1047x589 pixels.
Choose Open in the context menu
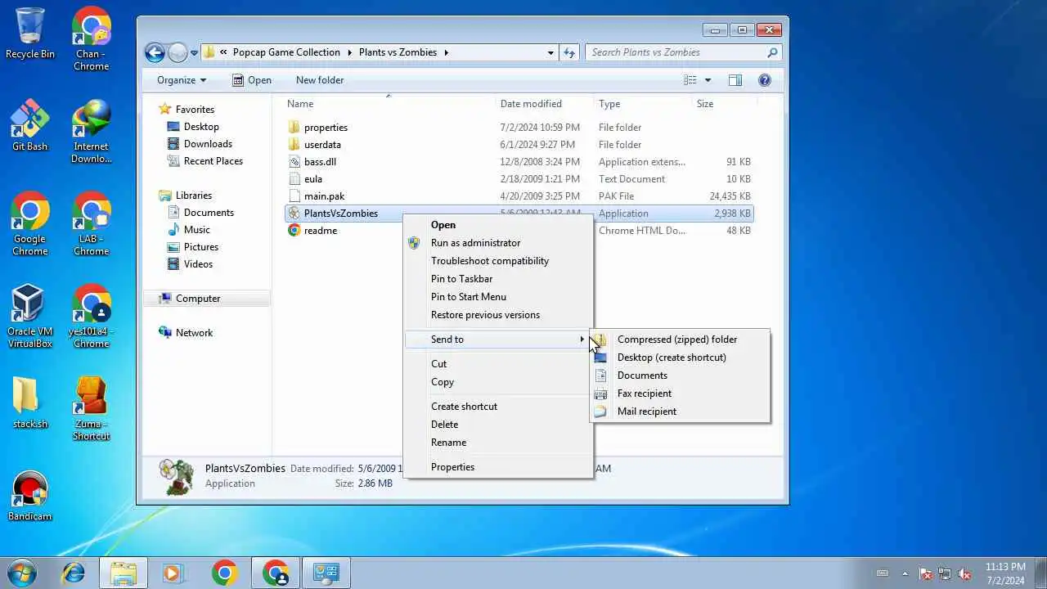[498, 225]
